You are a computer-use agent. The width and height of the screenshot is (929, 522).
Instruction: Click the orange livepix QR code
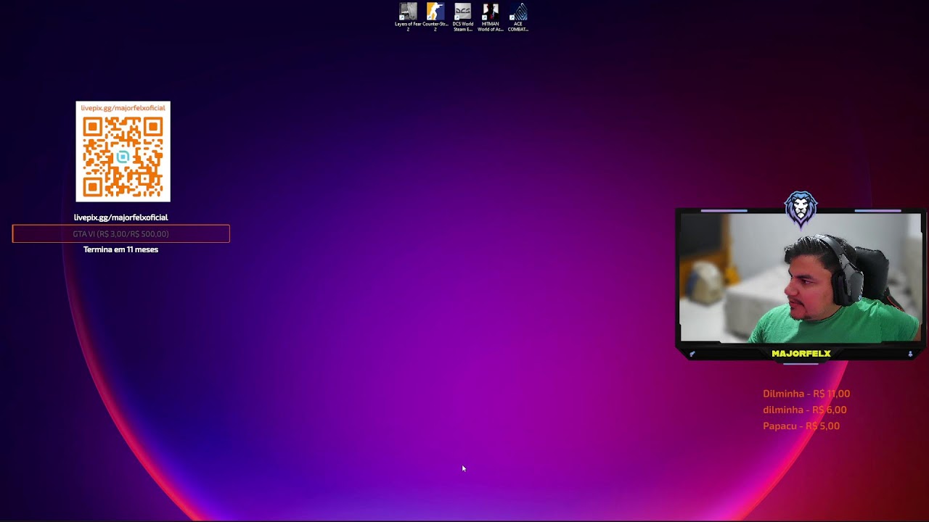tap(123, 157)
